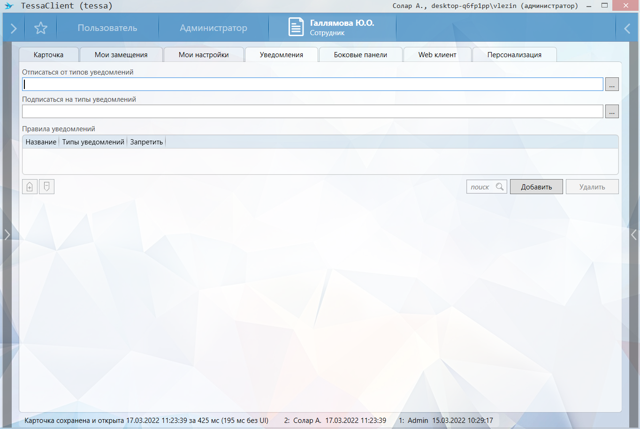Switch to the Карточка tab
The width and height of the screenshot is (640, 429).
click(x=48, y=55)
